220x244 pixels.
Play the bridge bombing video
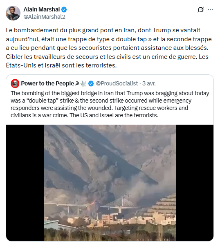110,183
